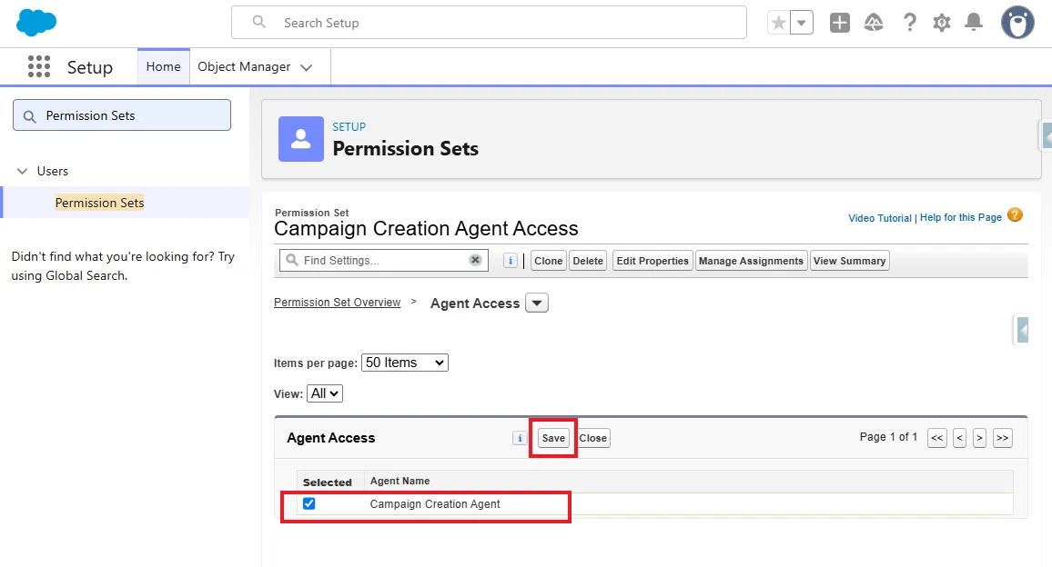The height and width of the screenshot is (567, 1052).
Task: Uncheck the Campaign Creation Agent checkbox
Action: (309, 503)
